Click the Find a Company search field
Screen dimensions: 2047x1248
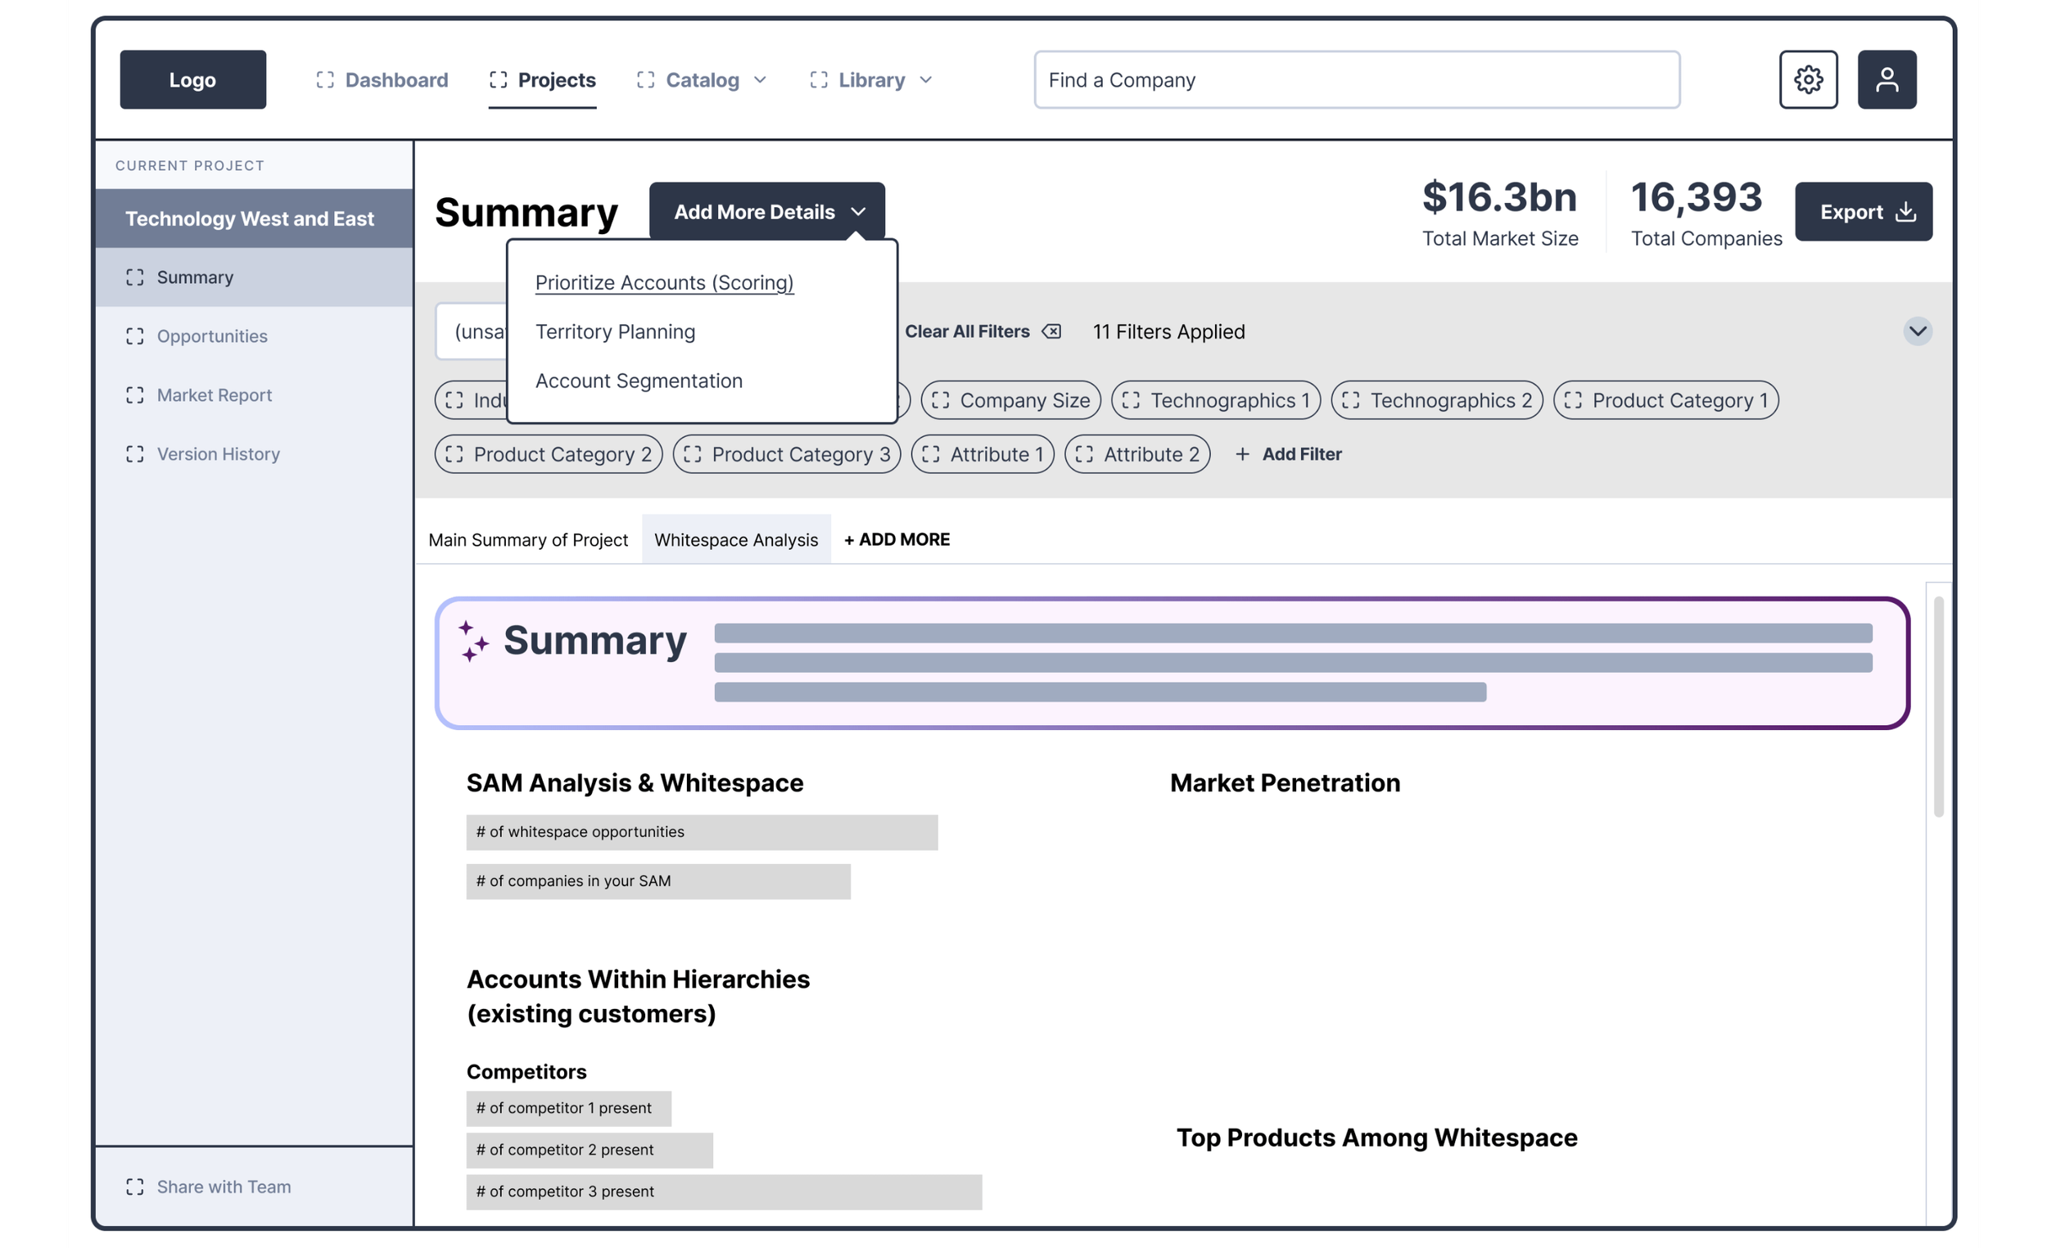pyautogui.click(x=1356, y=79)
